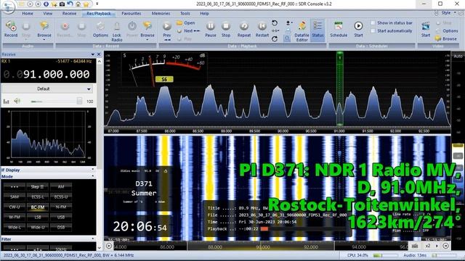Open the Home ribbon tab
The height and width of the screenshot is (261, 465).
(x=28, y=13)
